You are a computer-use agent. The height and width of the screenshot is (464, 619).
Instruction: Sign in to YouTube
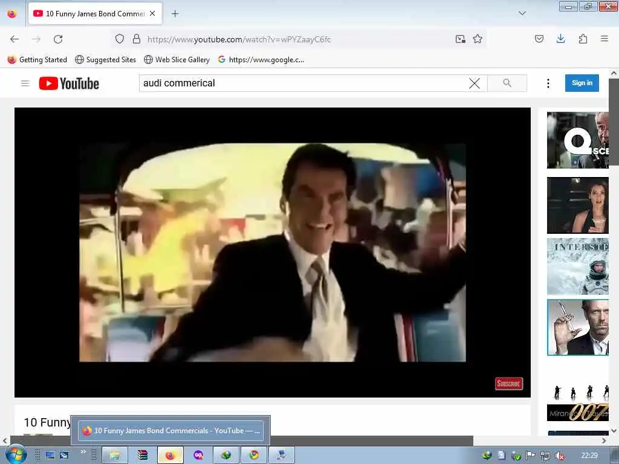(x=582, y=83)
